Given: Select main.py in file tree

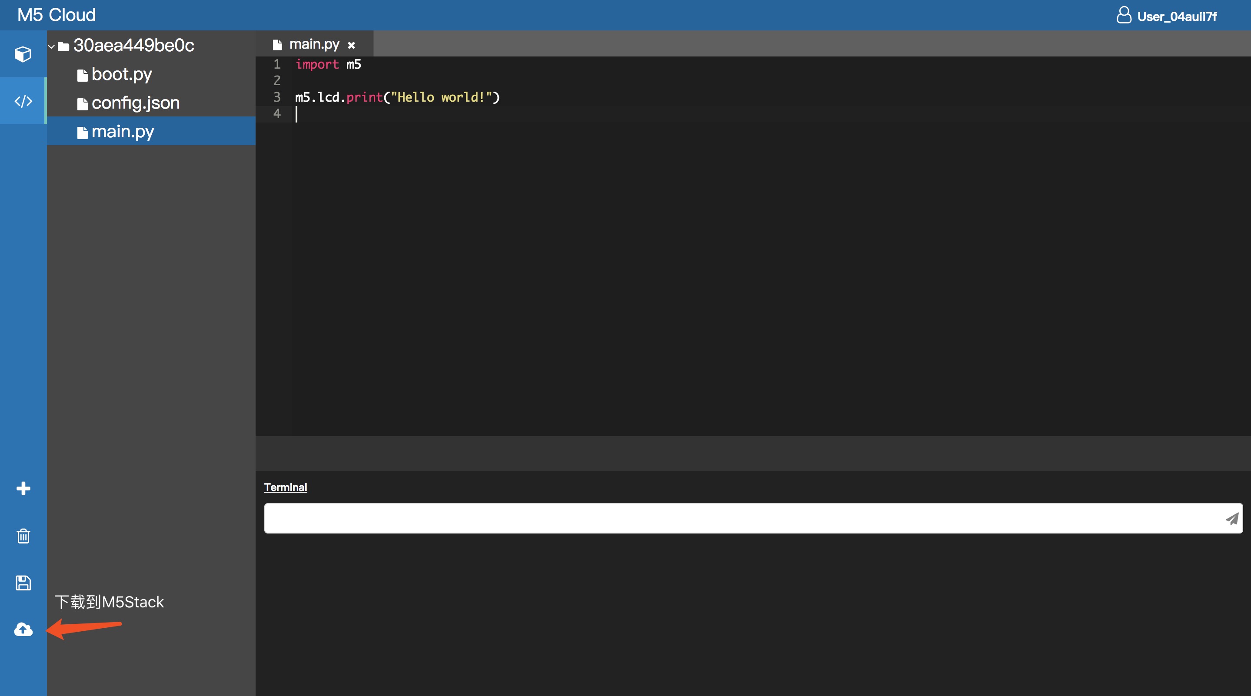Looking at the screenshot, I should tap(123, 132).
